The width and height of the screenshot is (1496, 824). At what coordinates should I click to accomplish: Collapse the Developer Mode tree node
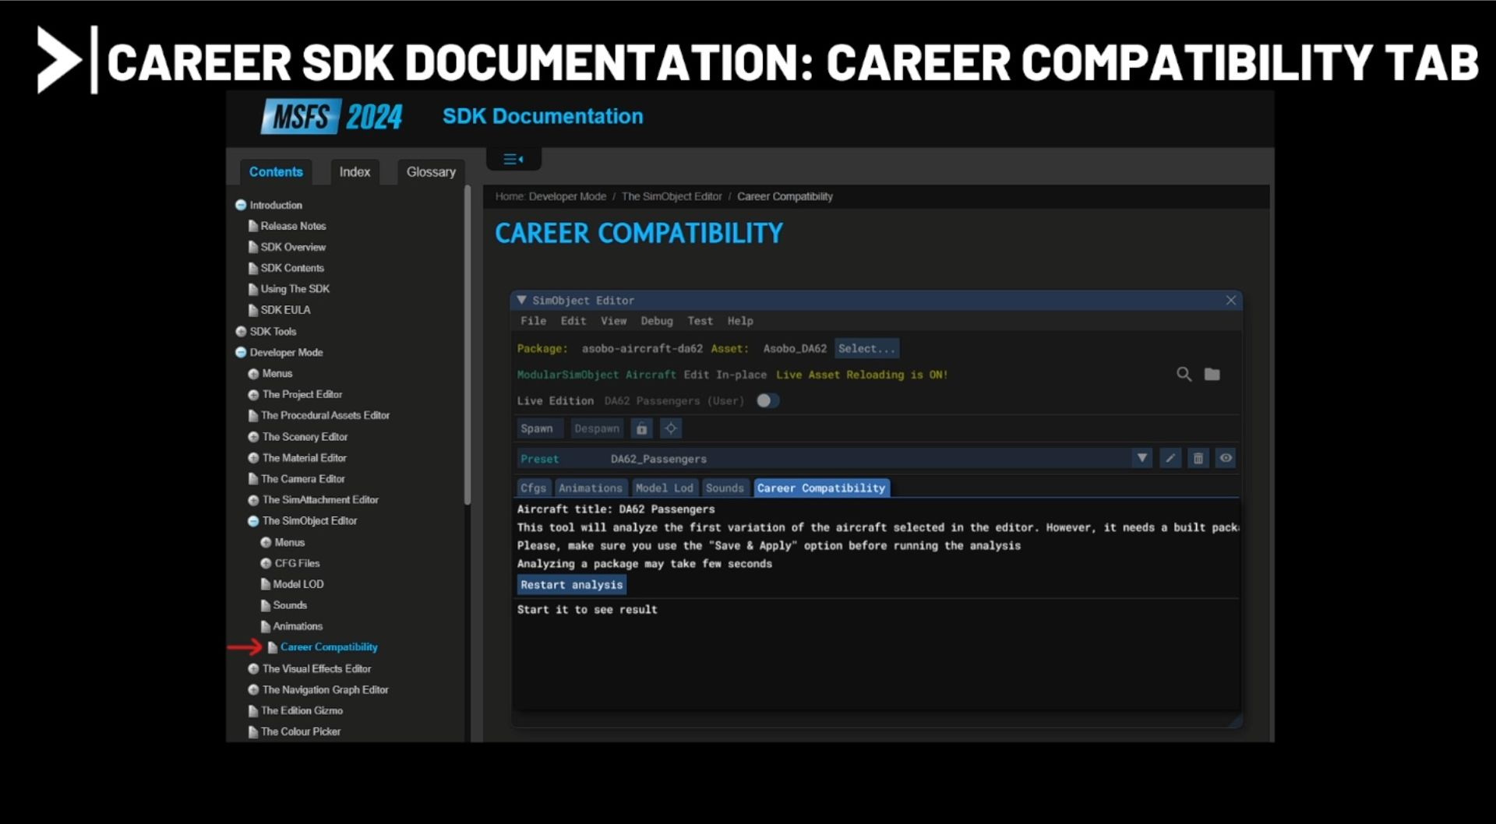pyautogui.click(x=241, y=353)
